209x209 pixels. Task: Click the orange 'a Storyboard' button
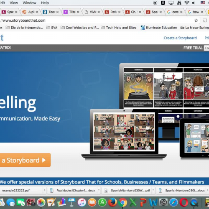pyautogui.click(x=25, y=160)
